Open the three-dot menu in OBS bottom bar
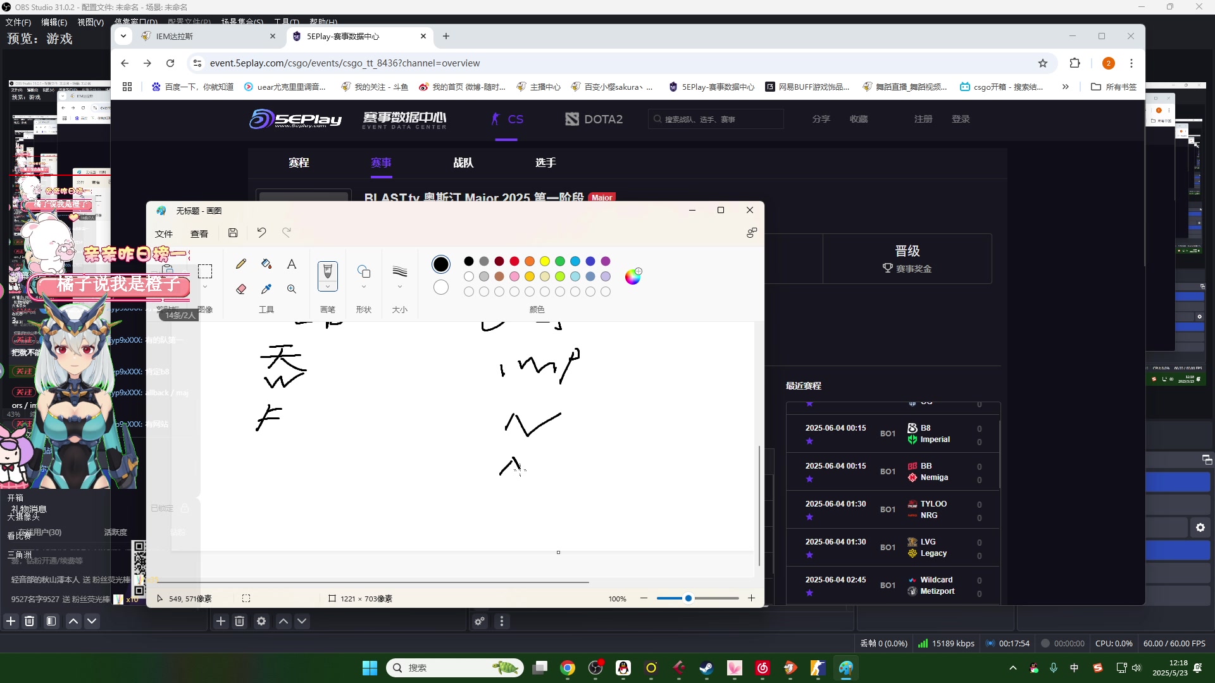 click(x=502, y=621)
